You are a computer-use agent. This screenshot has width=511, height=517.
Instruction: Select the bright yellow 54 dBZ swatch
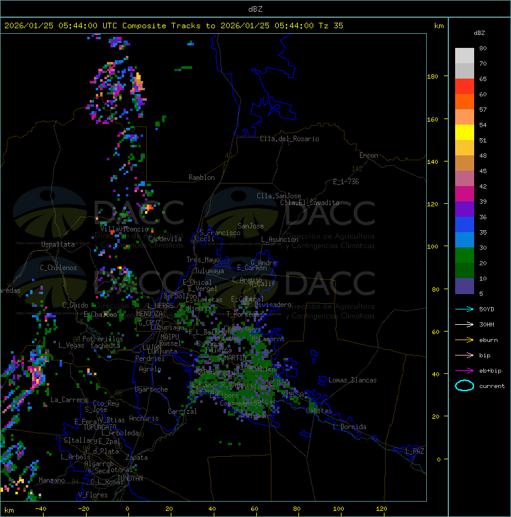[464, 133]
